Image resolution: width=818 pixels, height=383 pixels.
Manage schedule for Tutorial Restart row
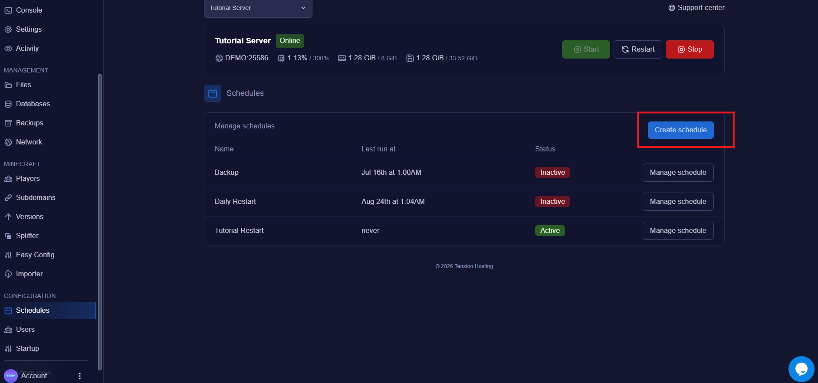pos(678,231)
